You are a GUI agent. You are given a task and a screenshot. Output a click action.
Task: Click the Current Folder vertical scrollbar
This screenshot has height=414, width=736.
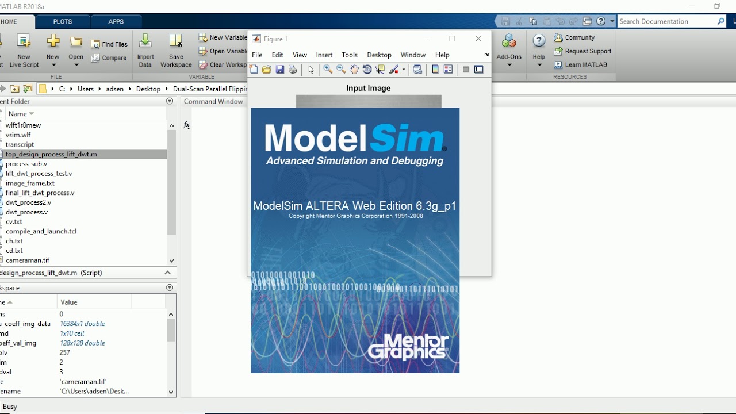[x=171, y=193]
